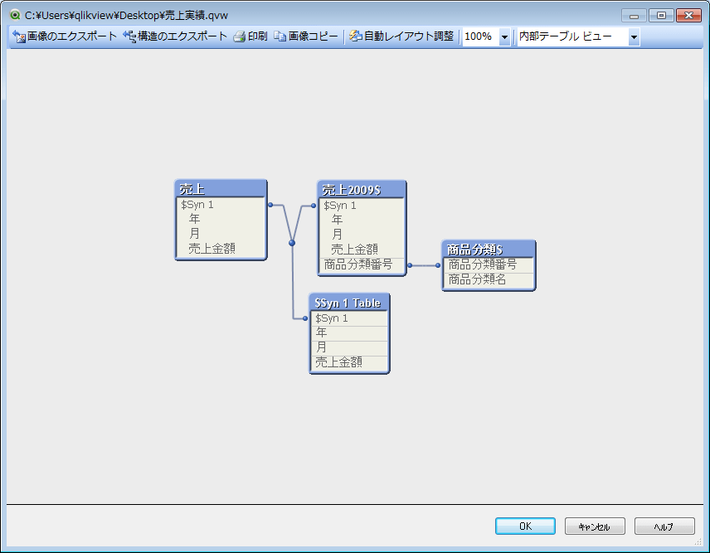This screenshot has height=553, width=710.
Task: Open the 100% zoom dropdown arrow
Action: [x=504, y=37]
